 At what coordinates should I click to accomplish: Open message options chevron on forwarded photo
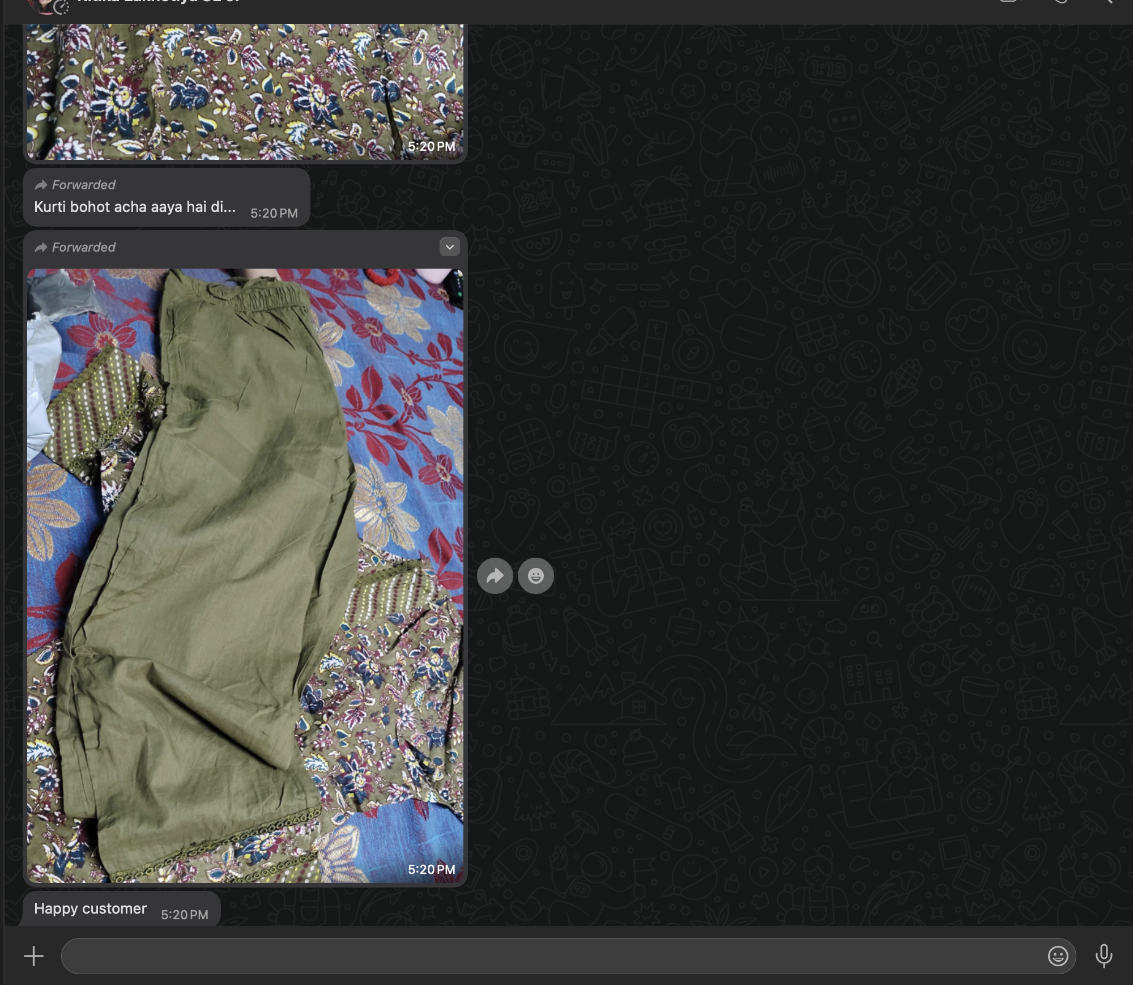(x=449, y=247)
